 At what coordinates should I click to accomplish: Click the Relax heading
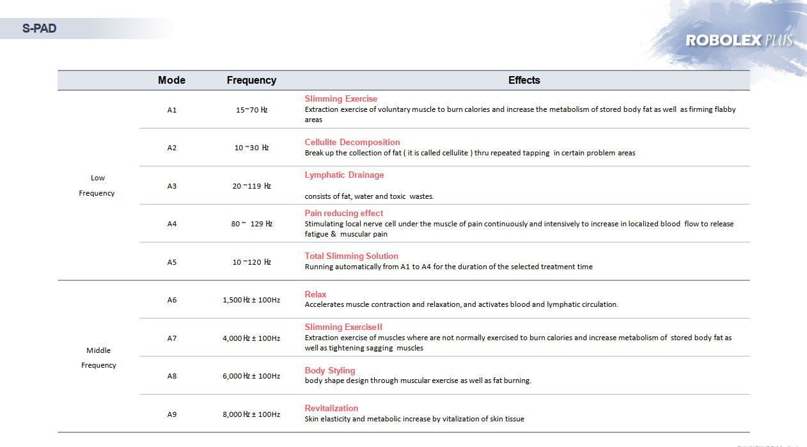[x=315, y=294]
